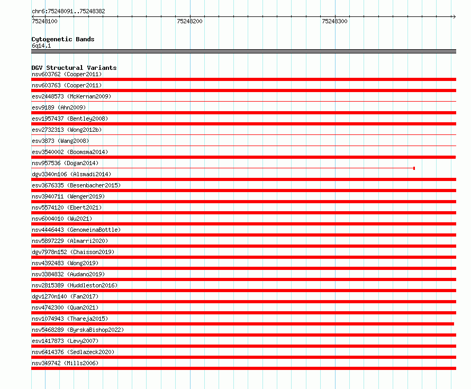The image size is (471, 389).
Task: Select nsv5574120 (Ebert2021) variant
Action: [67, 207]
